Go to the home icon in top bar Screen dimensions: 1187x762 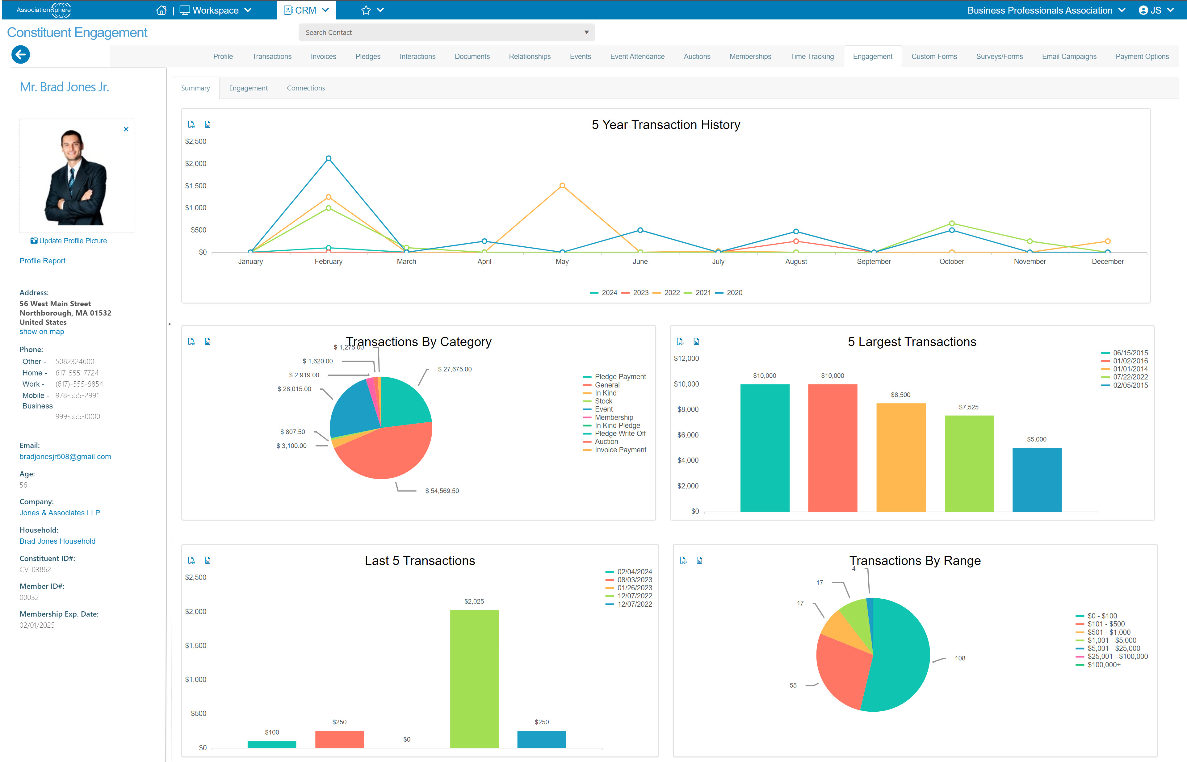tap(161, 10)
